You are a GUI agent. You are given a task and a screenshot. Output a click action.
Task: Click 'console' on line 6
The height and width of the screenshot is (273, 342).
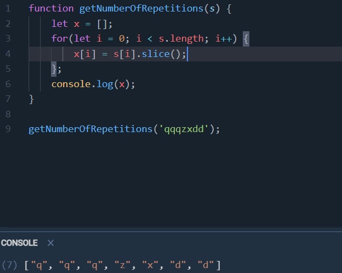tap(71, 84)
